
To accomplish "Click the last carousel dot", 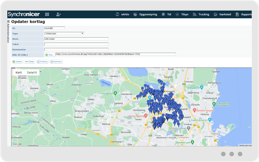I will [x=240, y=154].
